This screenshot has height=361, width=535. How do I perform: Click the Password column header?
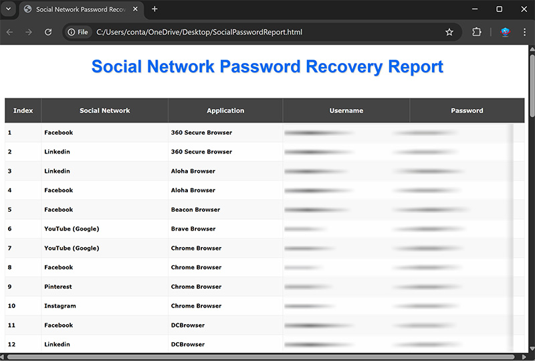(x=467, y=111)
